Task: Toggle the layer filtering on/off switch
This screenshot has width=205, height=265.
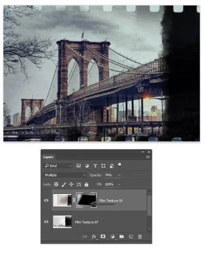Action: pyautogui.click(x=119, y=165)
